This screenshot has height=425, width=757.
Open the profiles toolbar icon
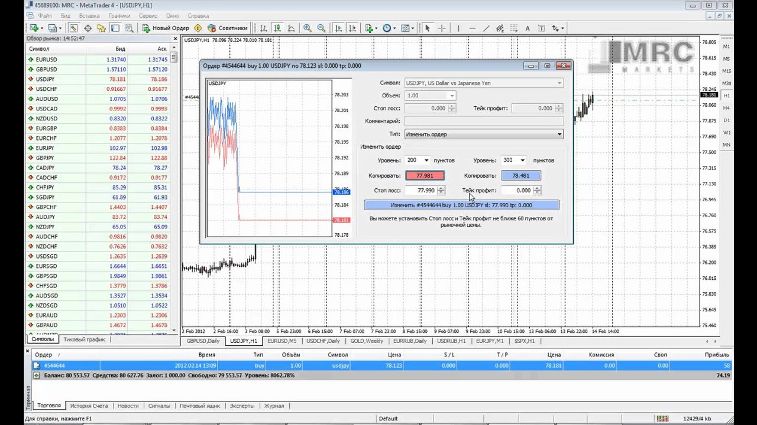tap(53, 28)
